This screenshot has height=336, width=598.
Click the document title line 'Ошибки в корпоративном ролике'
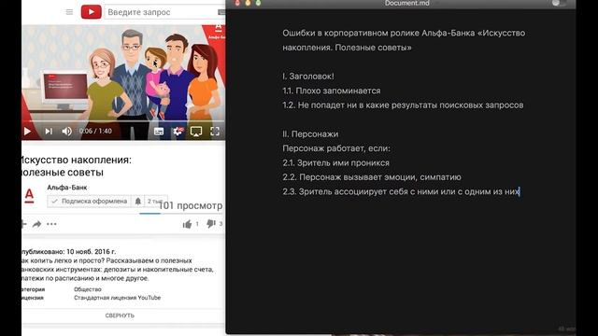[404, 34]
